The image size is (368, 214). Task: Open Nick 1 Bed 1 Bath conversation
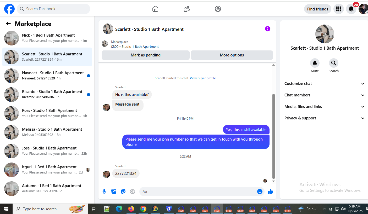[47, 38]
